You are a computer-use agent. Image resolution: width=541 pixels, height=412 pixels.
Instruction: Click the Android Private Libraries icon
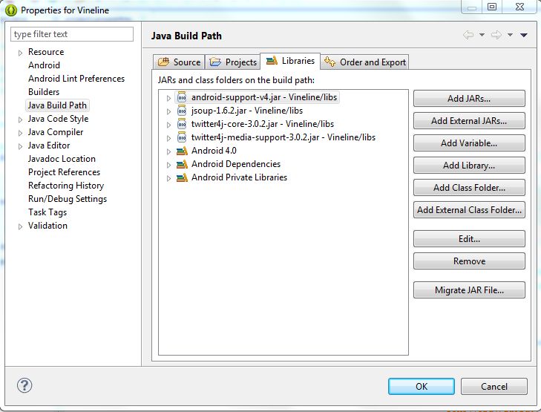[x=182, y=177]
